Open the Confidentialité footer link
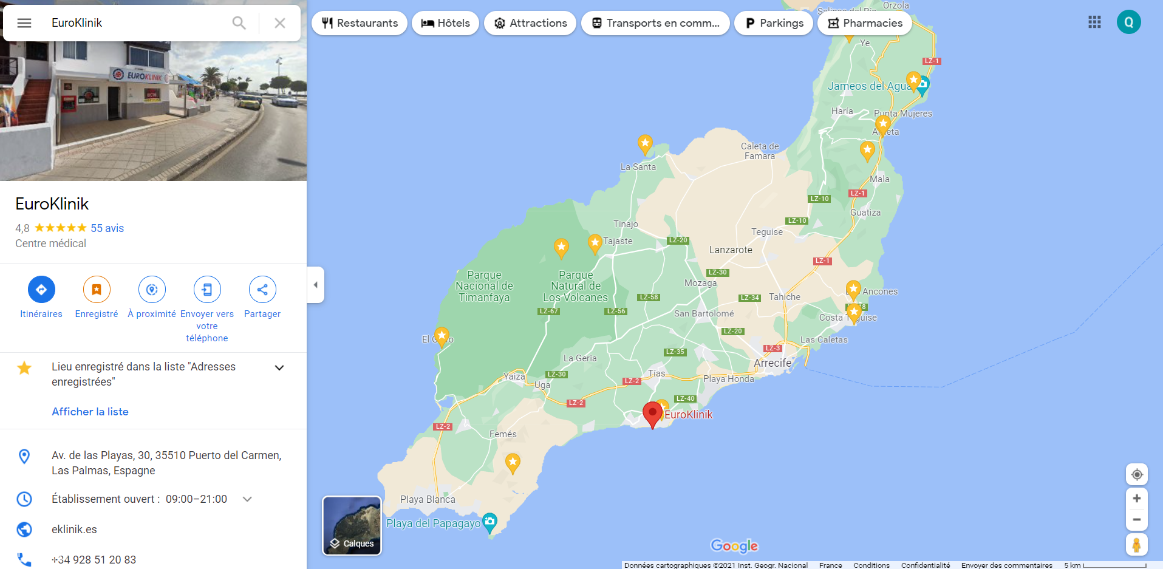The height and width of the screenshot is (569, 1163). pos(926,565)
